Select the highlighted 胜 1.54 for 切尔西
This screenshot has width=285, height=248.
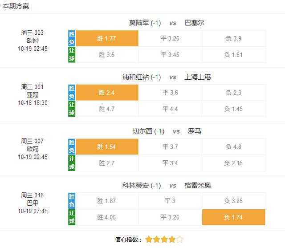[x=107, y=147]
